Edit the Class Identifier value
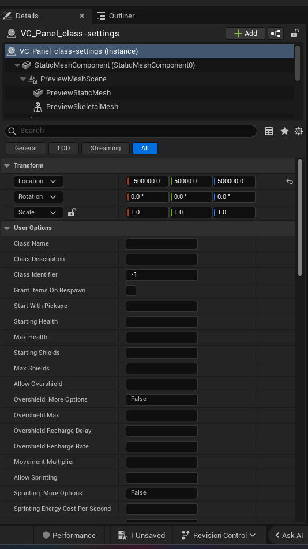Image resolution: width=308 pixels, height=549 pixels. (x=161, y=275)
